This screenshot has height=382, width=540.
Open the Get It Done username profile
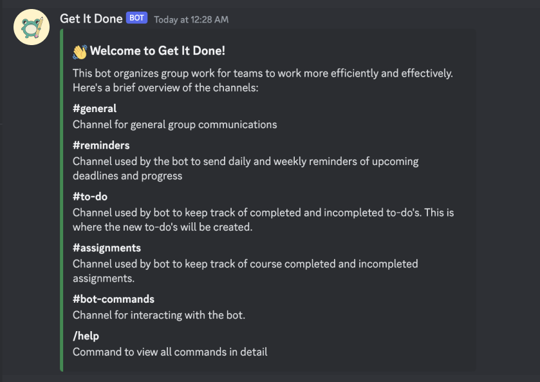click(x=91, y=19)
